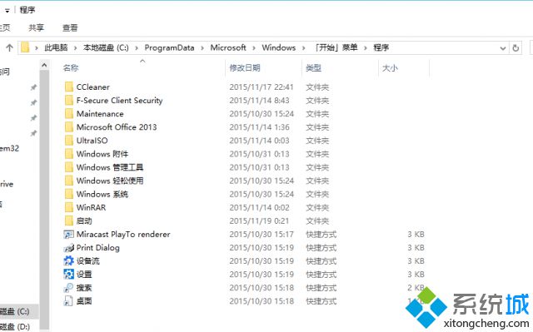The width and height of the screenshot is (533, 332).
Task: Click the navigation pane scroll up arrow
Action: 44,65
